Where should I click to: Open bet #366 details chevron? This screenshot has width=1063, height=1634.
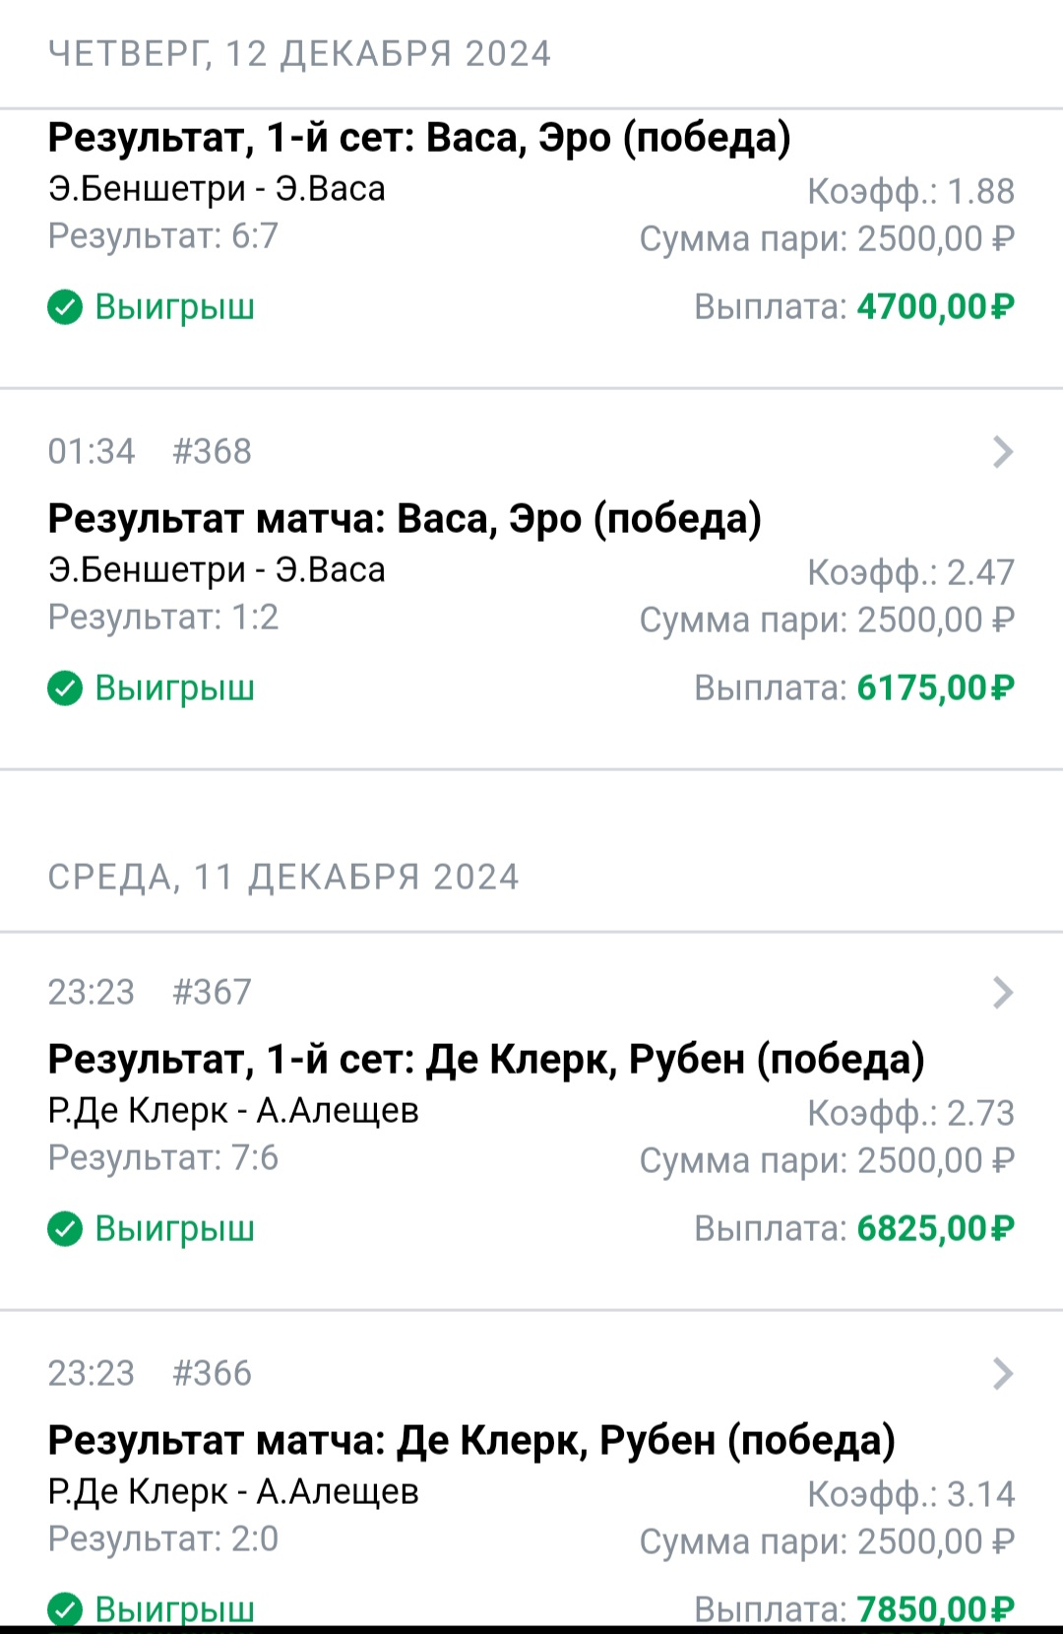pos(1003,1374)
